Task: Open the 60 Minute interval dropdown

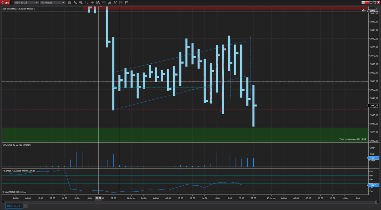Action: point(53,3)
